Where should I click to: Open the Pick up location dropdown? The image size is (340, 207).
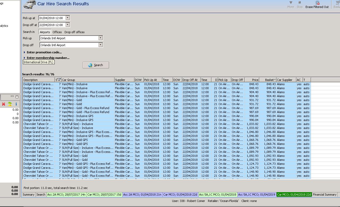100,38
